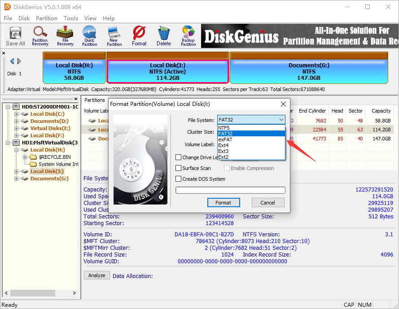Check the Change Drive Letter option
This screenshot has width=399, height=309.
(x=179, y=157)
